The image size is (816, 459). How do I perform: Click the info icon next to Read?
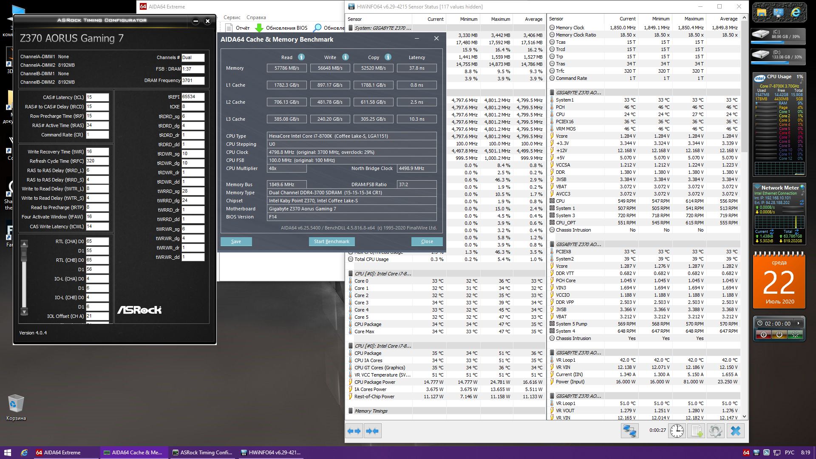[x=301, y=57]
